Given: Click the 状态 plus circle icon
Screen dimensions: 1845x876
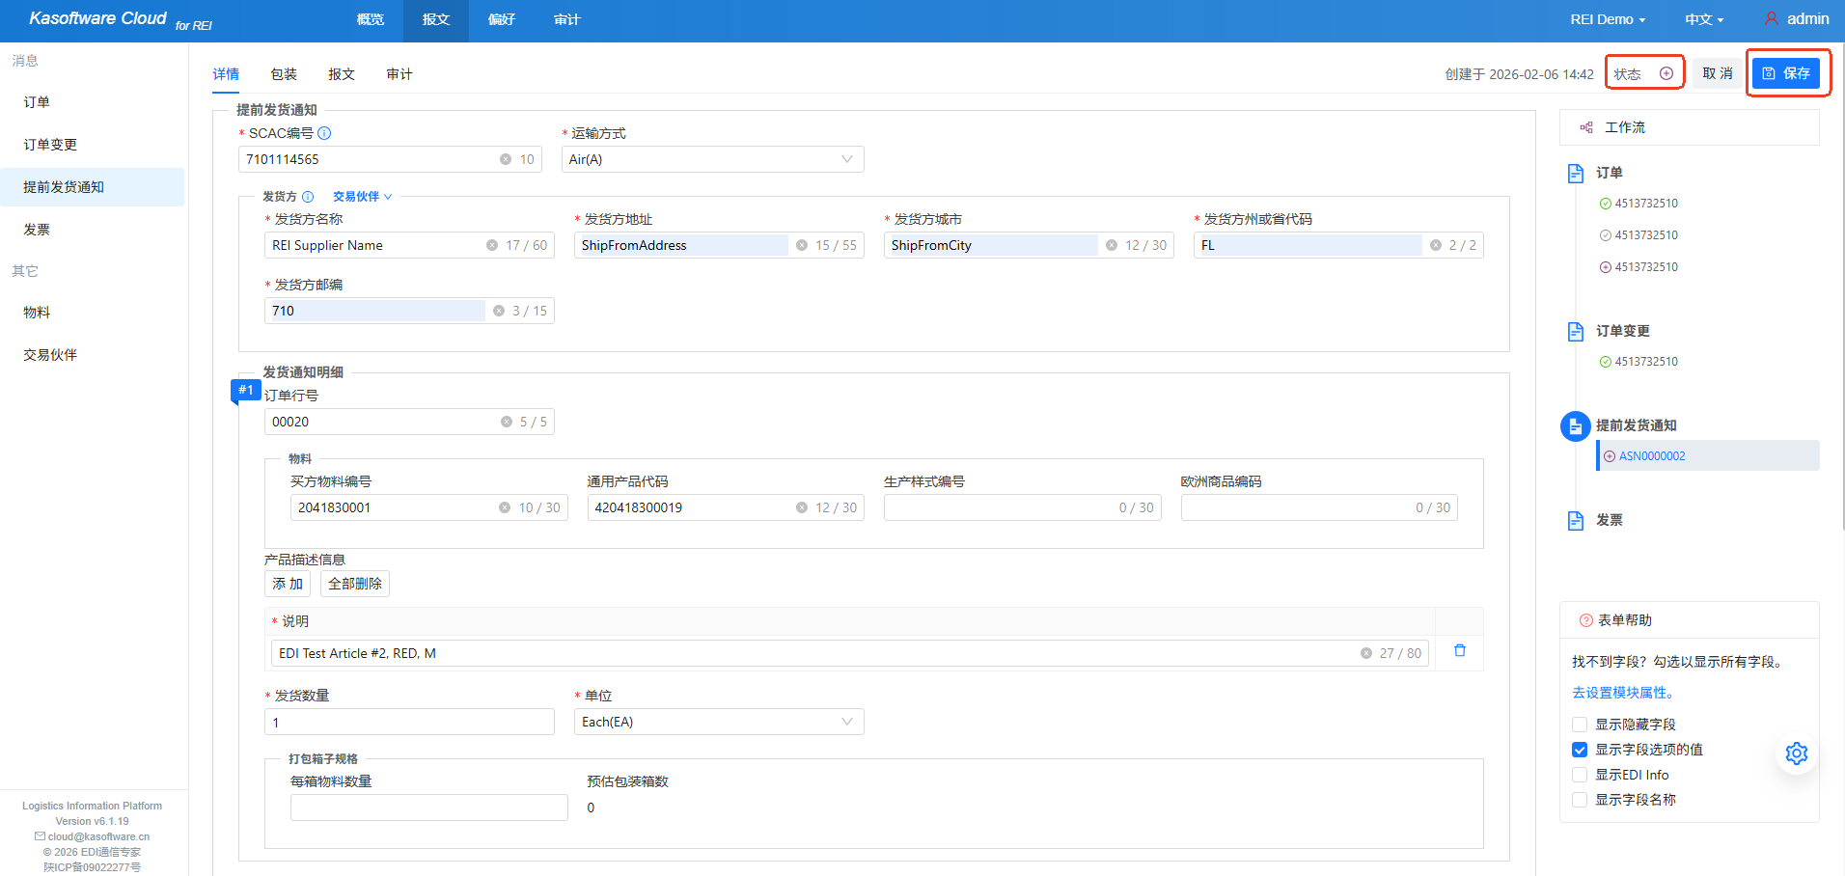Looking at the screenshot, I should (x=1666, y=73).
